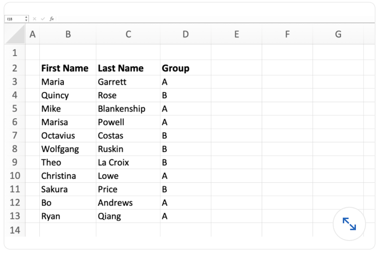Select the empty cell in column E row 2
380x255 pixels.
coord(236,68)
